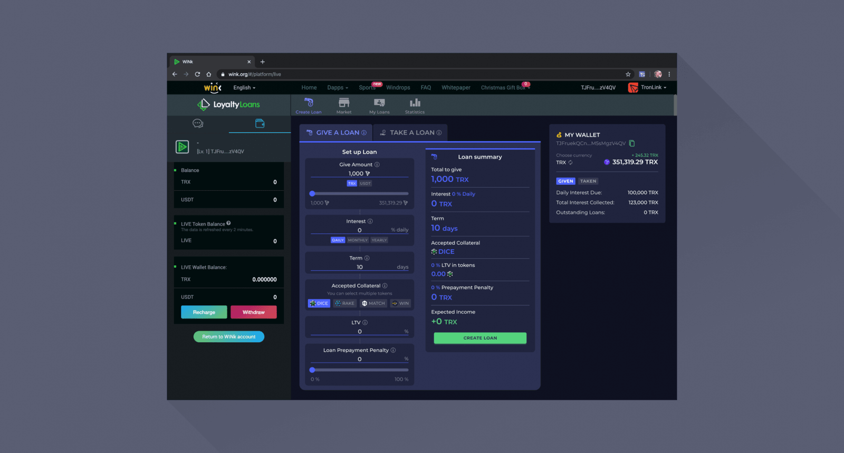The height and width of the screenshot is (453, 844).
Task: Open the Create Loan icon
Action: point(309,105)
